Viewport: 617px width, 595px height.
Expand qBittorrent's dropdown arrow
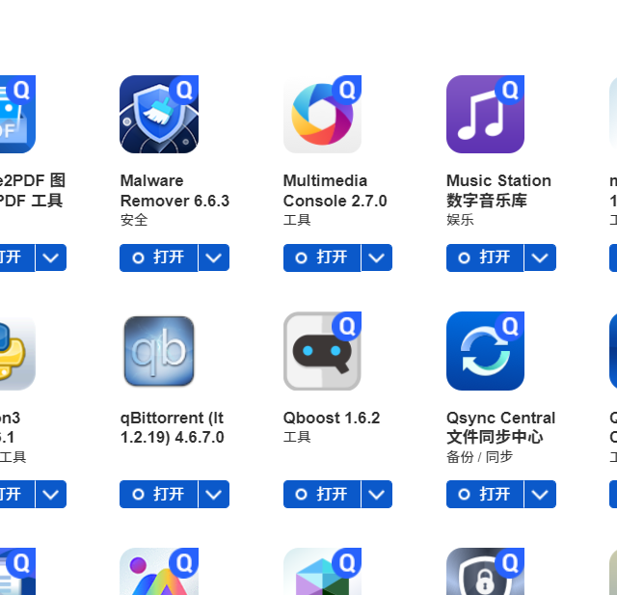(x=214, y=495)
